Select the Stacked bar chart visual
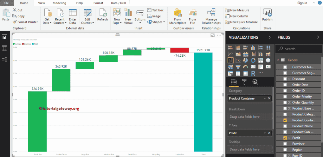 [230, 48]
